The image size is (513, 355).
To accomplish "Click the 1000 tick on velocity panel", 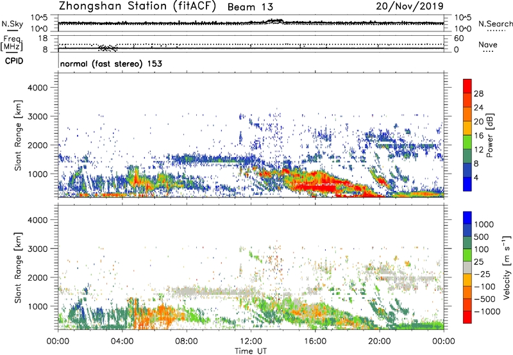I will click(37, 306).
